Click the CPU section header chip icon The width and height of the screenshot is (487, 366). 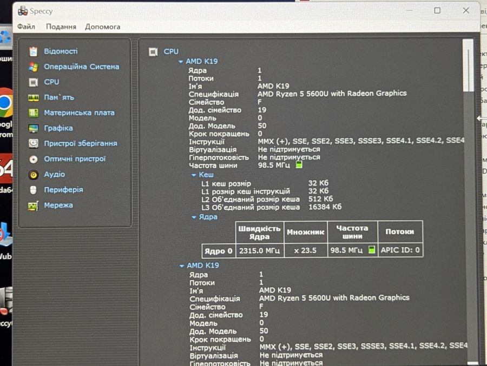click(153, 52)
